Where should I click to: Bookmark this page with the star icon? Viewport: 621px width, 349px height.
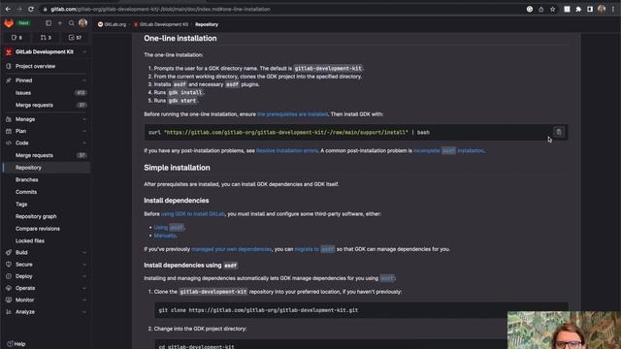[552, 9]
